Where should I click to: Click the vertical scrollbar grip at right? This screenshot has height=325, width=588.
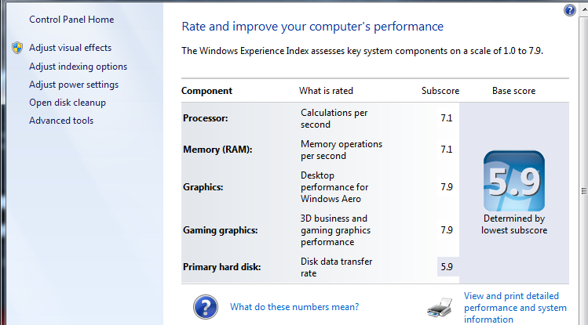(x=584, y=191)
